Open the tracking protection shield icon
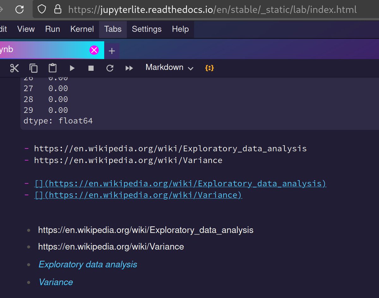The height and width of the screenshot is (298, 379). [41, 9]
